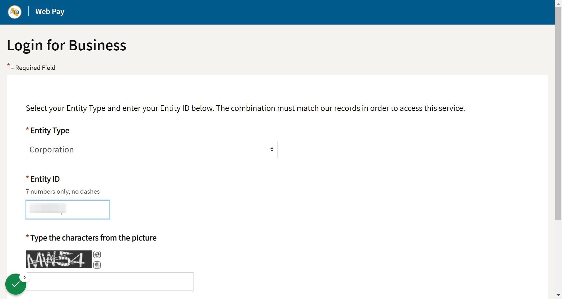Click the scrollbar down arrow
Image resolution: width=562 pixels, height=299 pixels.
[x=558, y=295]
